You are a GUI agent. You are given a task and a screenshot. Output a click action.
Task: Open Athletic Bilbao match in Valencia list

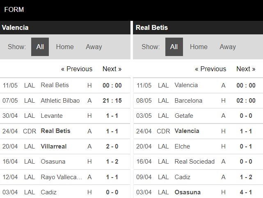(x=60, y=100)
